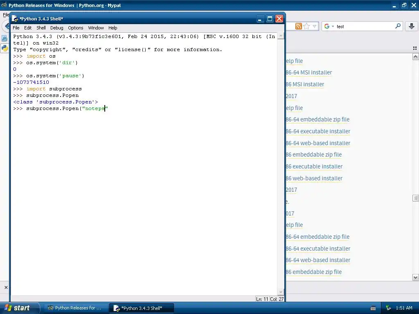Image resolution: width=419 pixels, height=314 pixels.
Task: Click the bookmark star icon in browser
Action: [x=306, y=26]
